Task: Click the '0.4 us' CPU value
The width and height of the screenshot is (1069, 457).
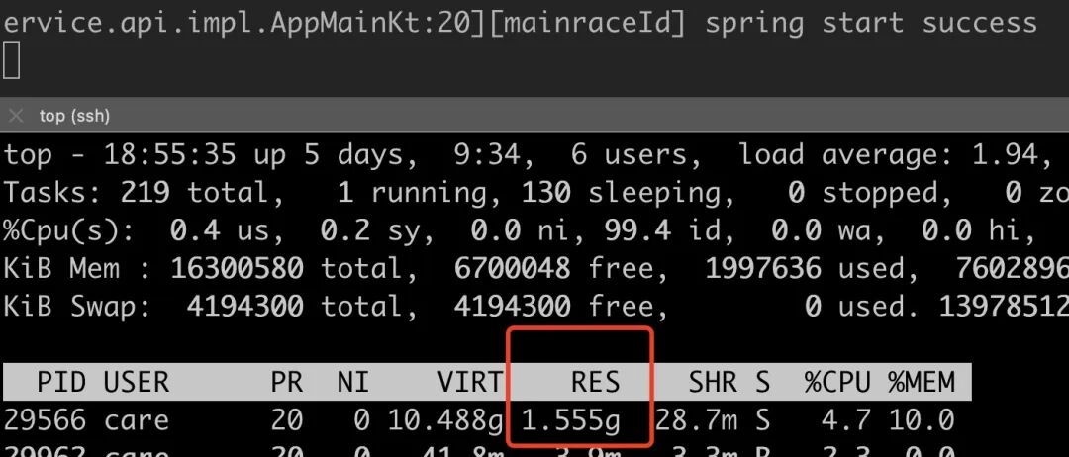Action: pyautogui.click(x=220, y=230)
